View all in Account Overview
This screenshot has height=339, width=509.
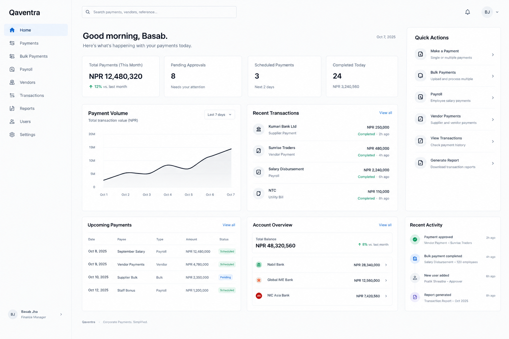pos(385,225)
